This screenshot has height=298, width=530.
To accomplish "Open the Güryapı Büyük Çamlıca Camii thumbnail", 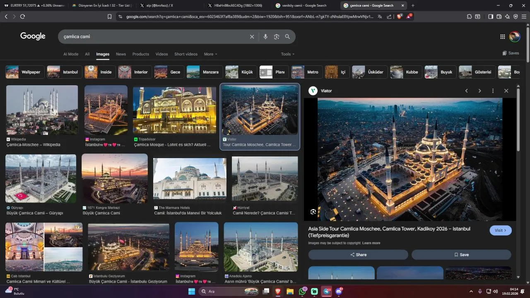I will [x=41, y=178].
